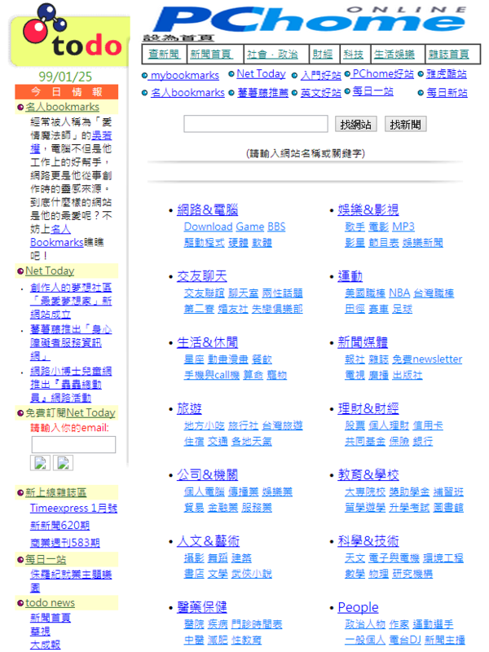This screenshot has height=652, width=489.
Task: Open the 電台DJ link
Action: (405, 640)
